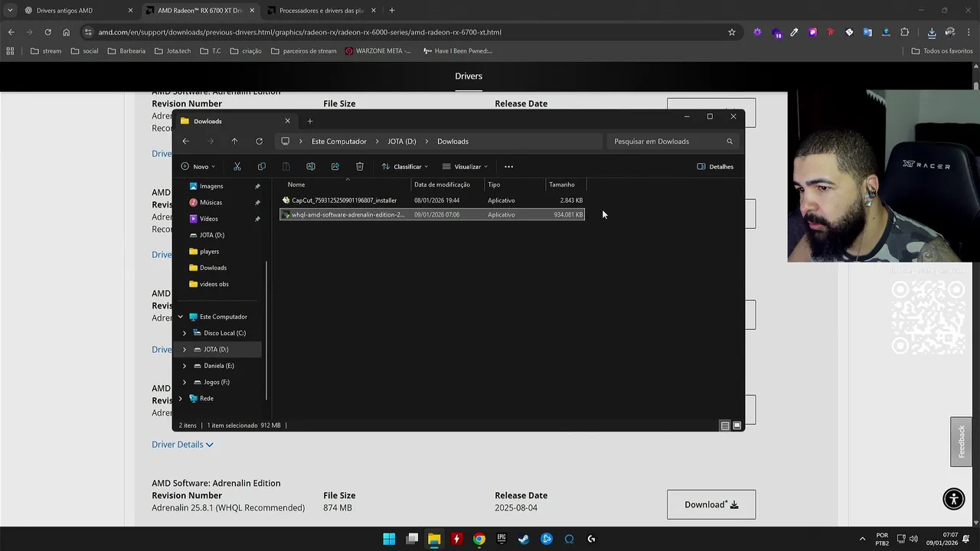Image resolution: width=980 pixels, height=551 pixels.
Task: Open Chrome tab search dropdown
Action: (x=10, y=10)
